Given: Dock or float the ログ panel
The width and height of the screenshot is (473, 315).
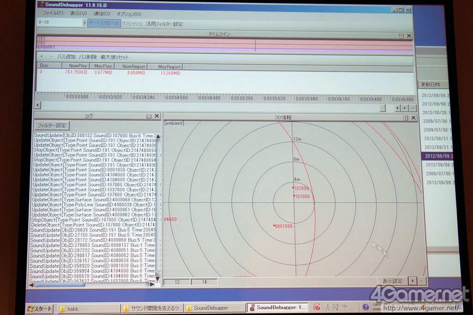Looking at the screenshot, I should (x=149, y=116).
